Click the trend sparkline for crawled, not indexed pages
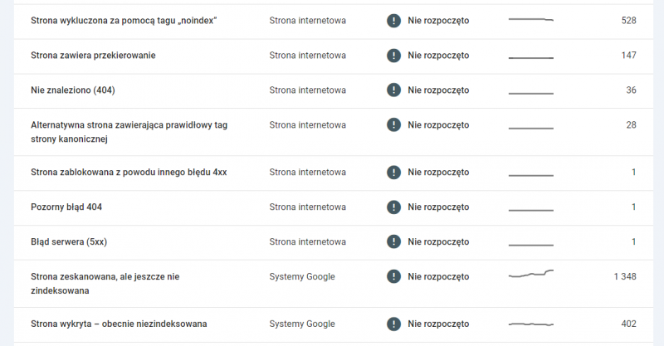The image size is (664, 346). (531, 274)
